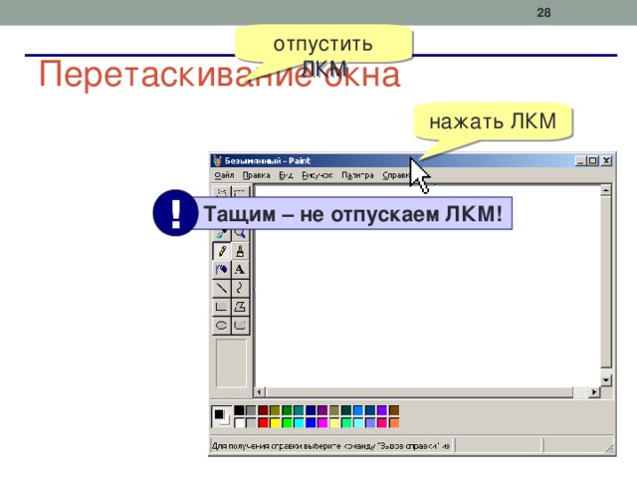
Task: Select the Magnifier zoom tool
Action: coord(240,235)
